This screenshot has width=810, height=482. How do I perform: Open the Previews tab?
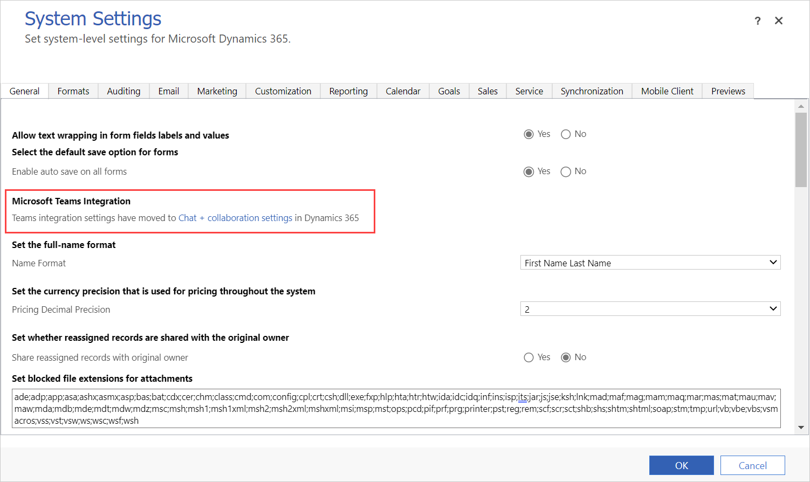click(x=728, y=91)
